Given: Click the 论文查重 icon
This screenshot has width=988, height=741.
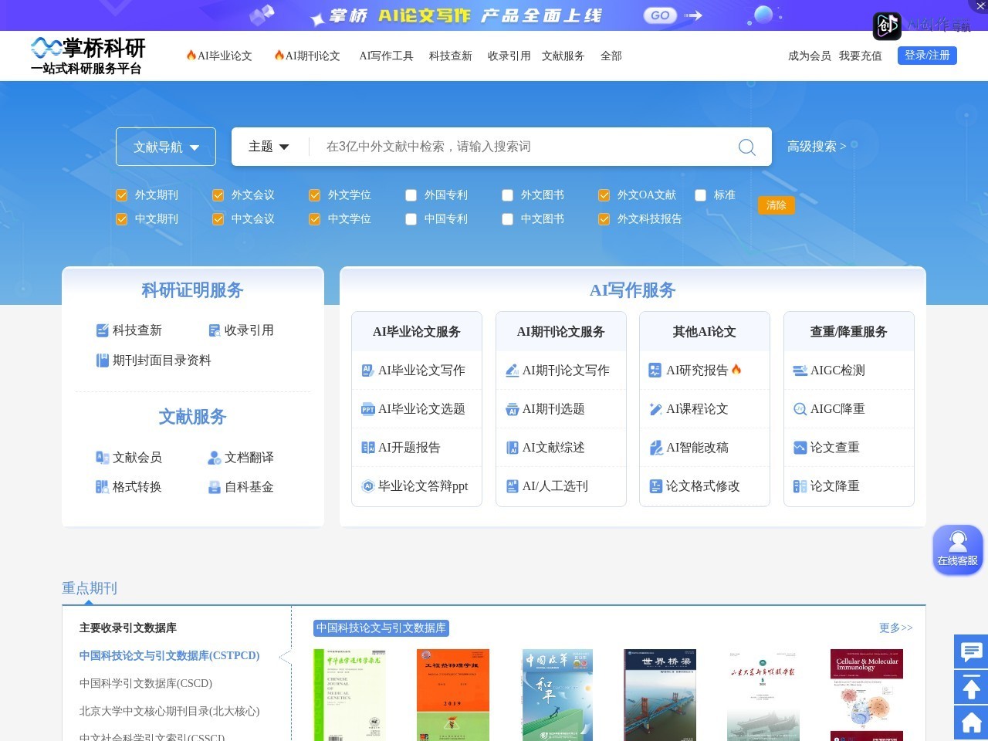Looking at the screenshot, I should click(800, 448).
